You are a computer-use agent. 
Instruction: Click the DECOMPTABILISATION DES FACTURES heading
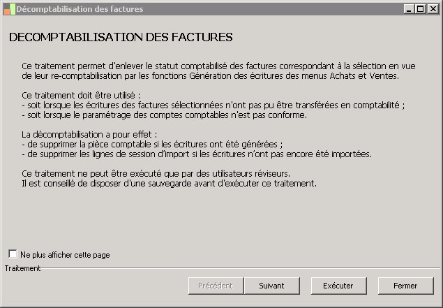[121, 36]
